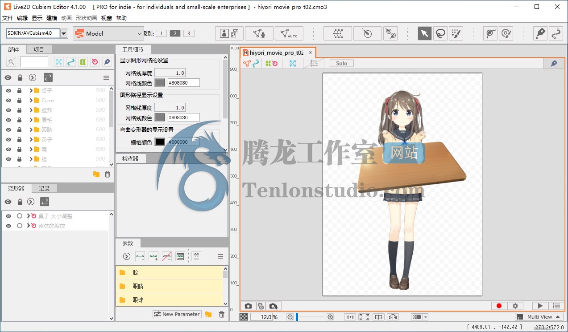568x332 pixels.
Task: Open the Parts panel hamburger menu
Action: [x=106, y=78]
